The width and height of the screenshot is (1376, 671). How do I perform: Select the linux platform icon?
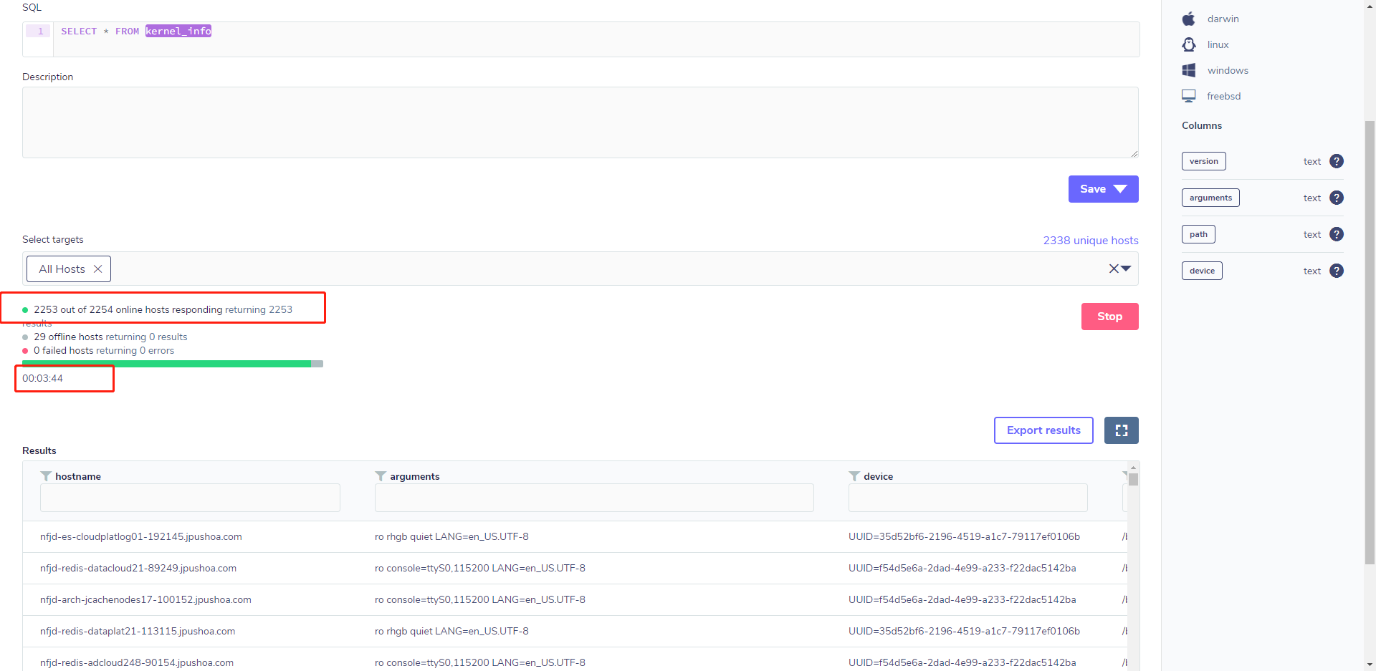tap(1189, 44)
